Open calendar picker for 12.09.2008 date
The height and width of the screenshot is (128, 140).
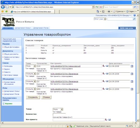click(132, 66)
